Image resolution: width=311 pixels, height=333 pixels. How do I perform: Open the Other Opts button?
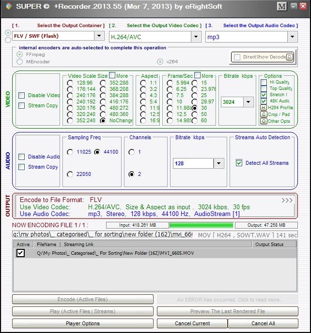pyautogui.click(x=264, y=121)
